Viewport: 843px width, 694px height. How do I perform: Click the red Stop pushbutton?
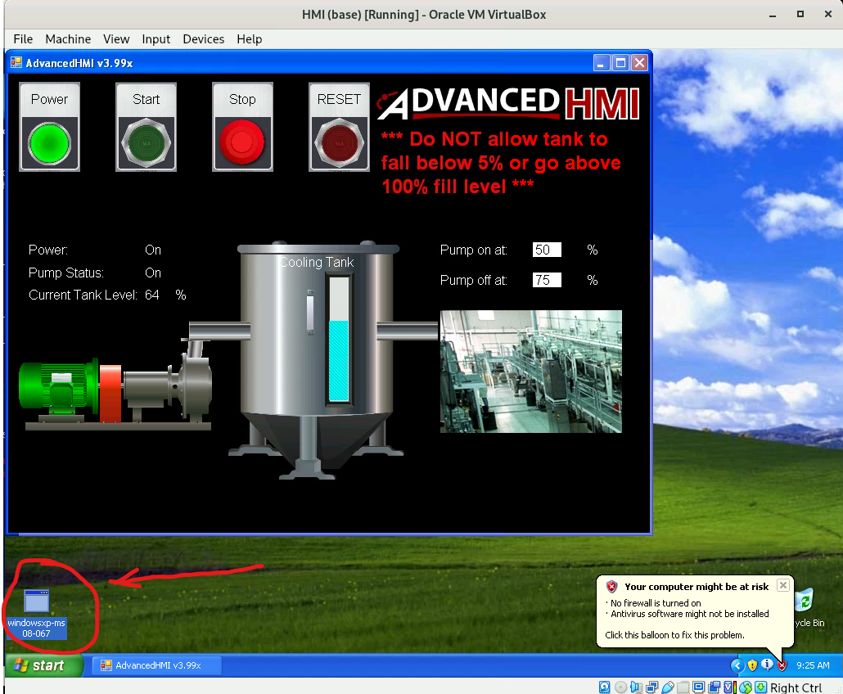[242, 142]
